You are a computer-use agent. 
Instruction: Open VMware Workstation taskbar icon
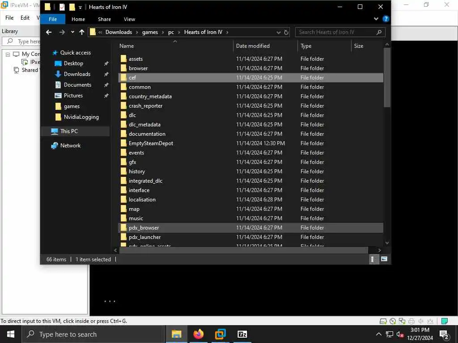coord(220,334)
